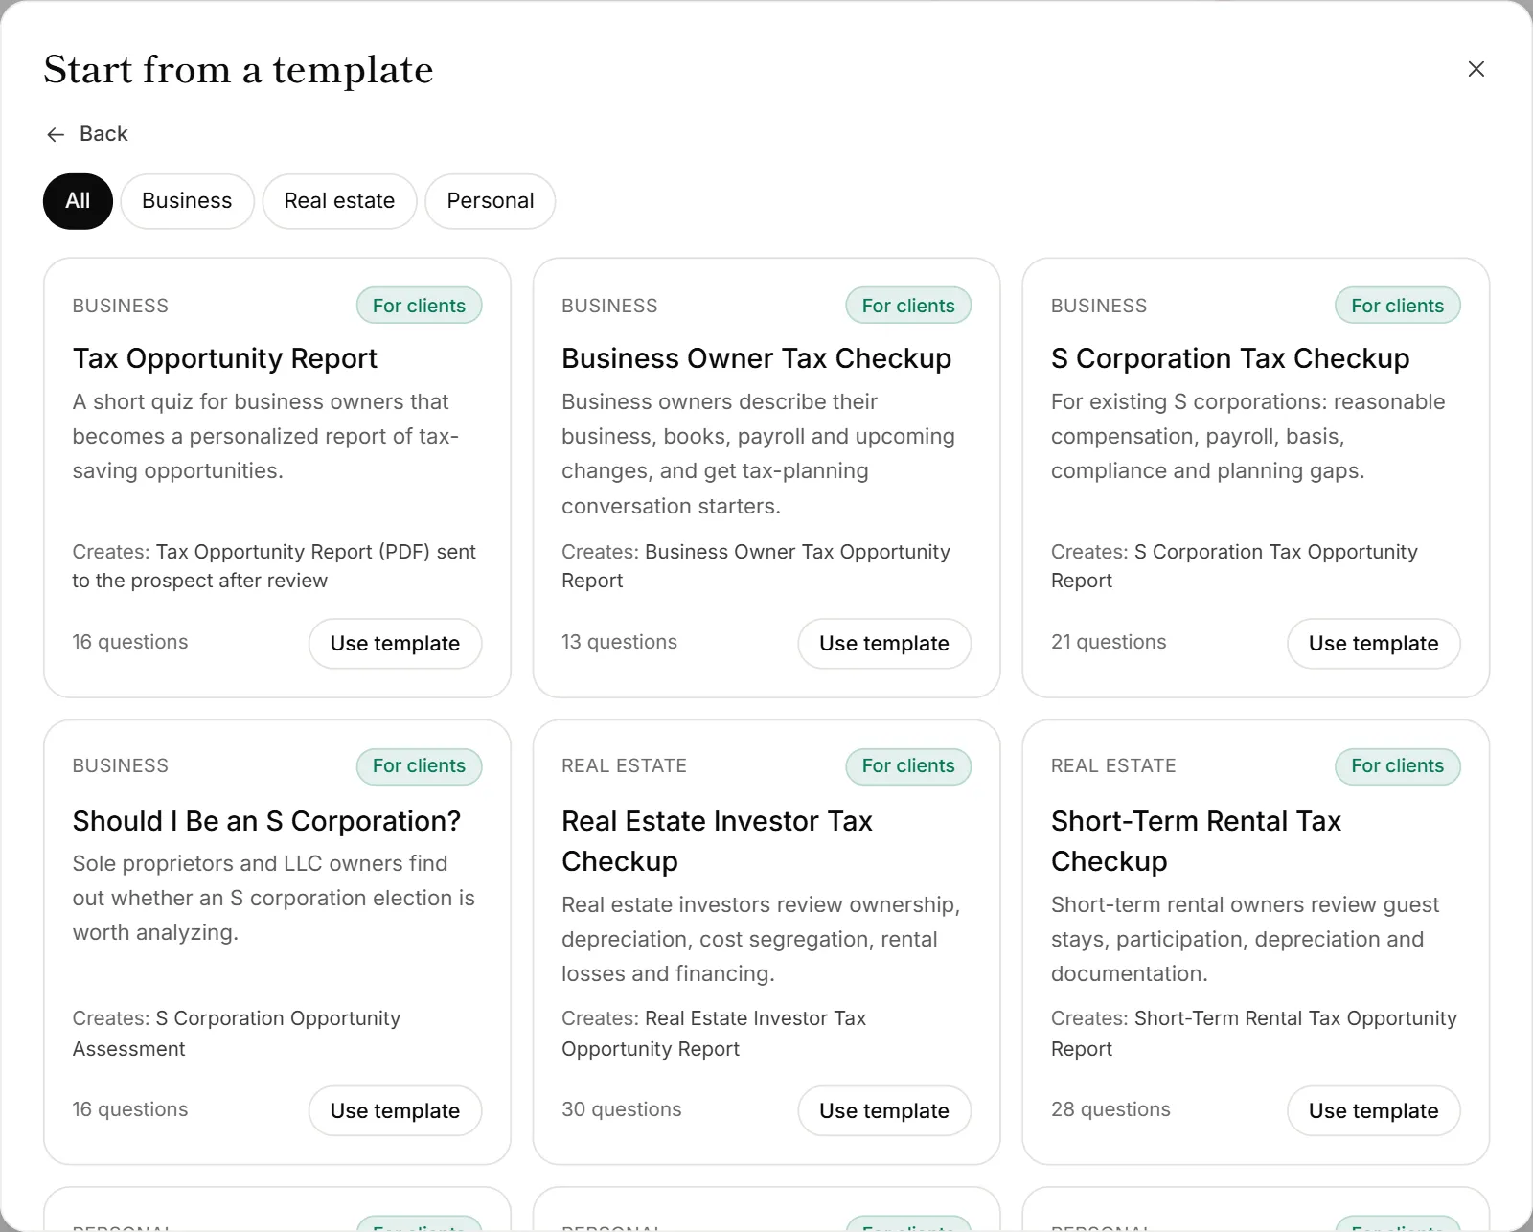Click BUSINESS label on Business Owner Tax Checkup card
Screen dimensions: 1533x1232
pos(609,306)
